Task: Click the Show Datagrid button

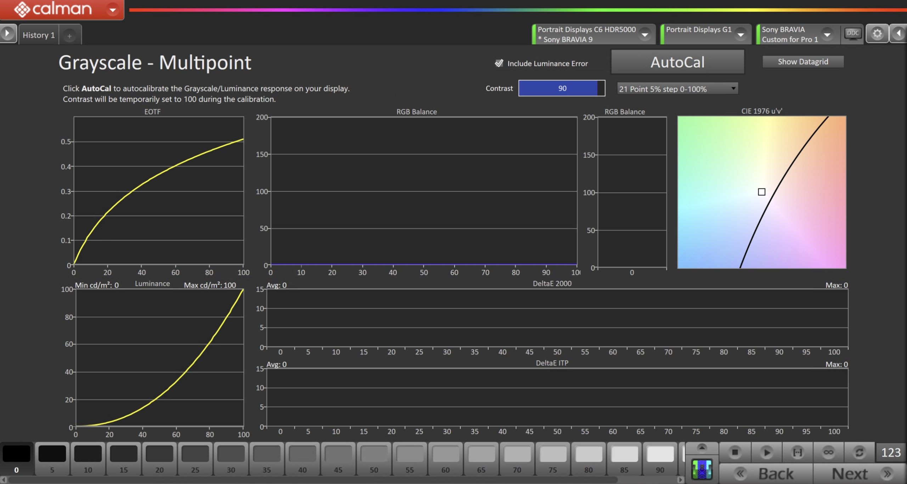Action: click(802, 62)
